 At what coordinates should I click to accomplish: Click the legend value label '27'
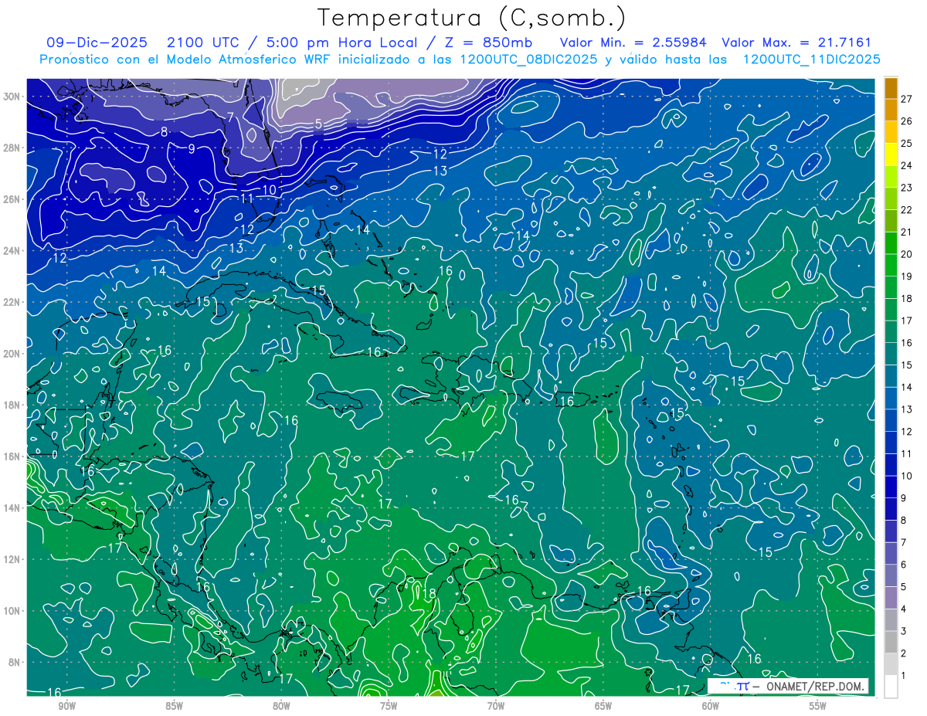pyautogui.click(x=907, y=98)
